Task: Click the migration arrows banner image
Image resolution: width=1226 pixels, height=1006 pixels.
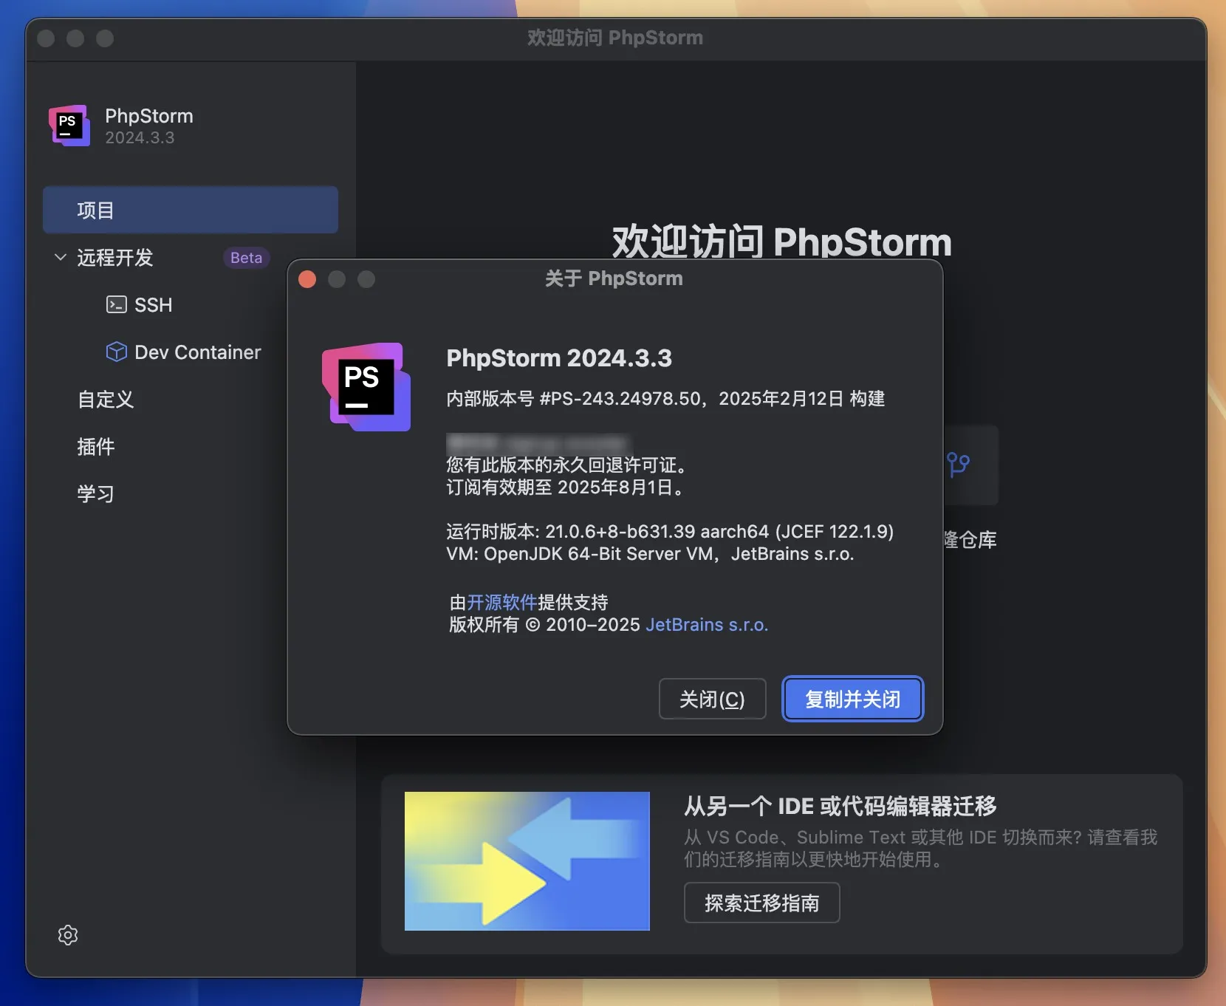Action: coord(527,861)
